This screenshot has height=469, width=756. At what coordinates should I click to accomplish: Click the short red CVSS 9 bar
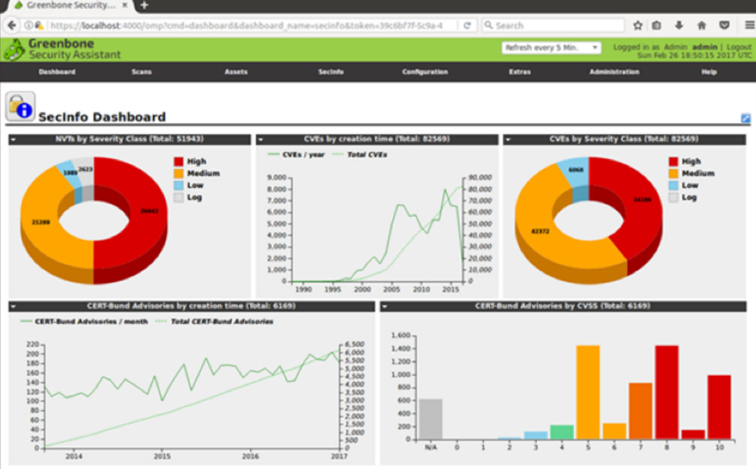pos(693,435)
